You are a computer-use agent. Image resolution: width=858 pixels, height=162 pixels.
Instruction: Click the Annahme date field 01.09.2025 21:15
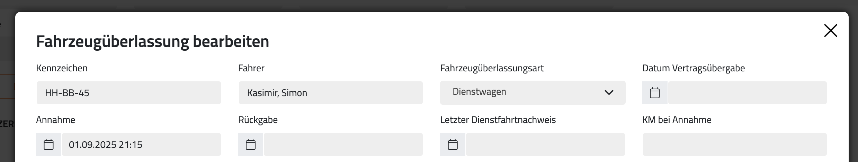coord(141,144)
